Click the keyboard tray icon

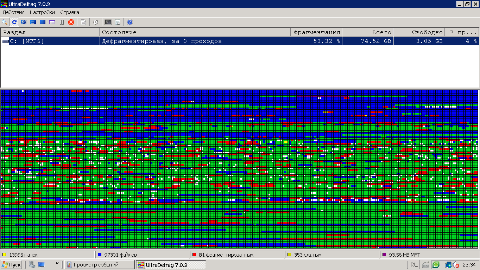tap(426, 265)
